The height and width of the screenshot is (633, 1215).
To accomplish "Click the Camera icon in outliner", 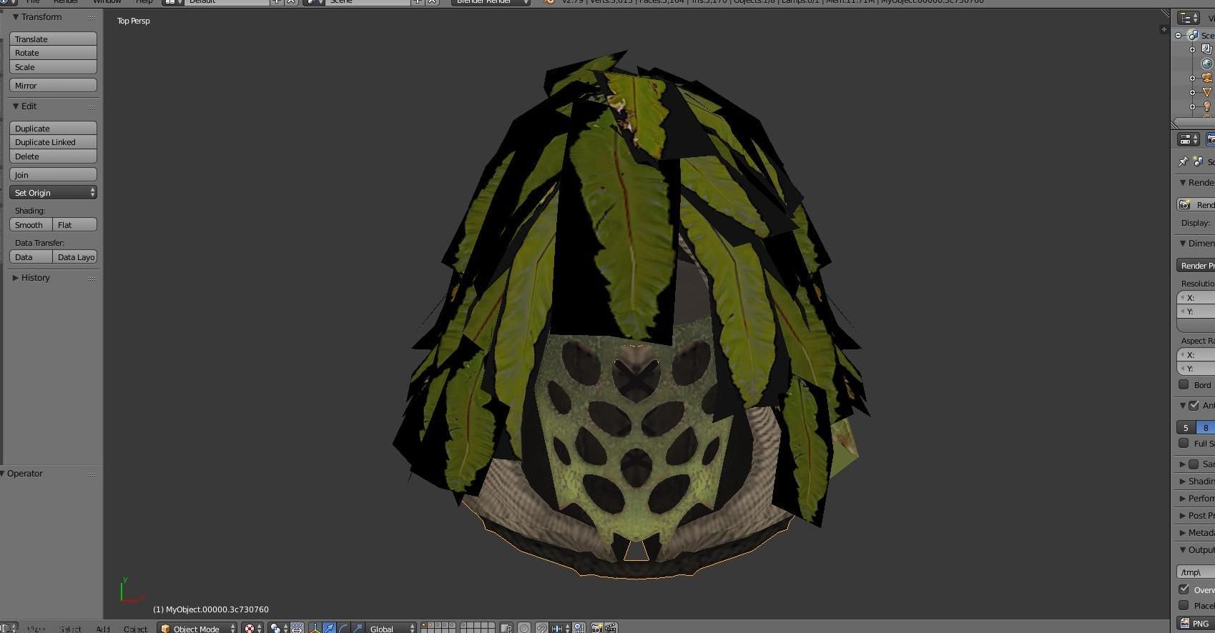I will (x=1207, y=78).
